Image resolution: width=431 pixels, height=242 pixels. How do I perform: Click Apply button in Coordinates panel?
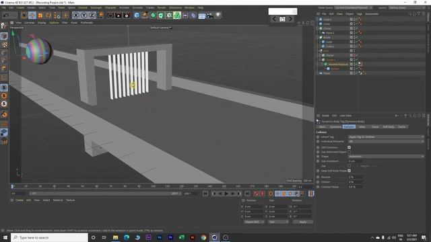[302, 222]
